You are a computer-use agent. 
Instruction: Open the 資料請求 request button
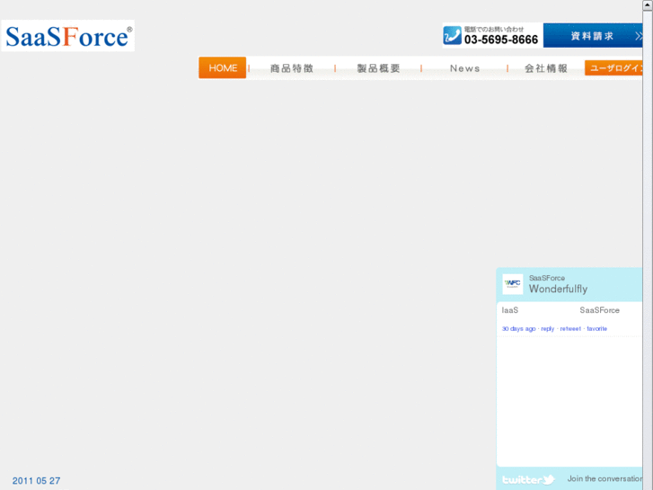click(593, 35)
